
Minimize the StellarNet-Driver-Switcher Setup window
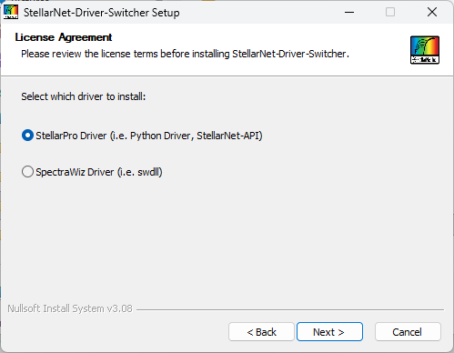coord(349,12)
